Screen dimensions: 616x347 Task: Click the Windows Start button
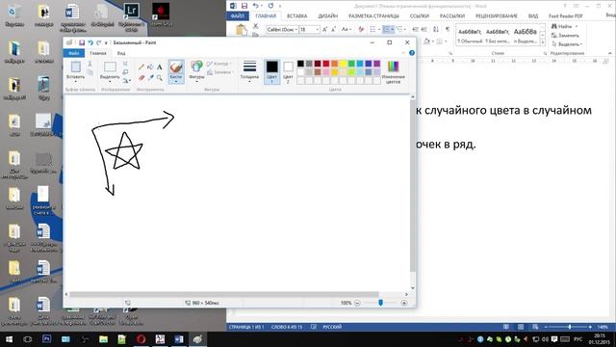click(9, 339)
